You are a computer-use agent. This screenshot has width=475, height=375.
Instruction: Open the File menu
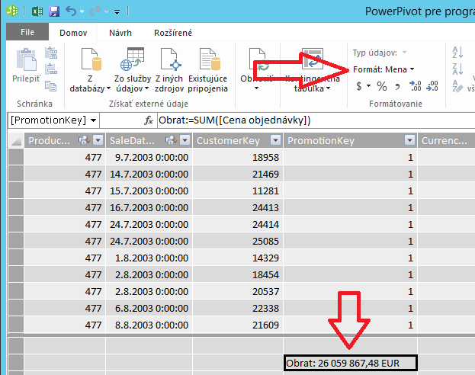pos(27,32)
